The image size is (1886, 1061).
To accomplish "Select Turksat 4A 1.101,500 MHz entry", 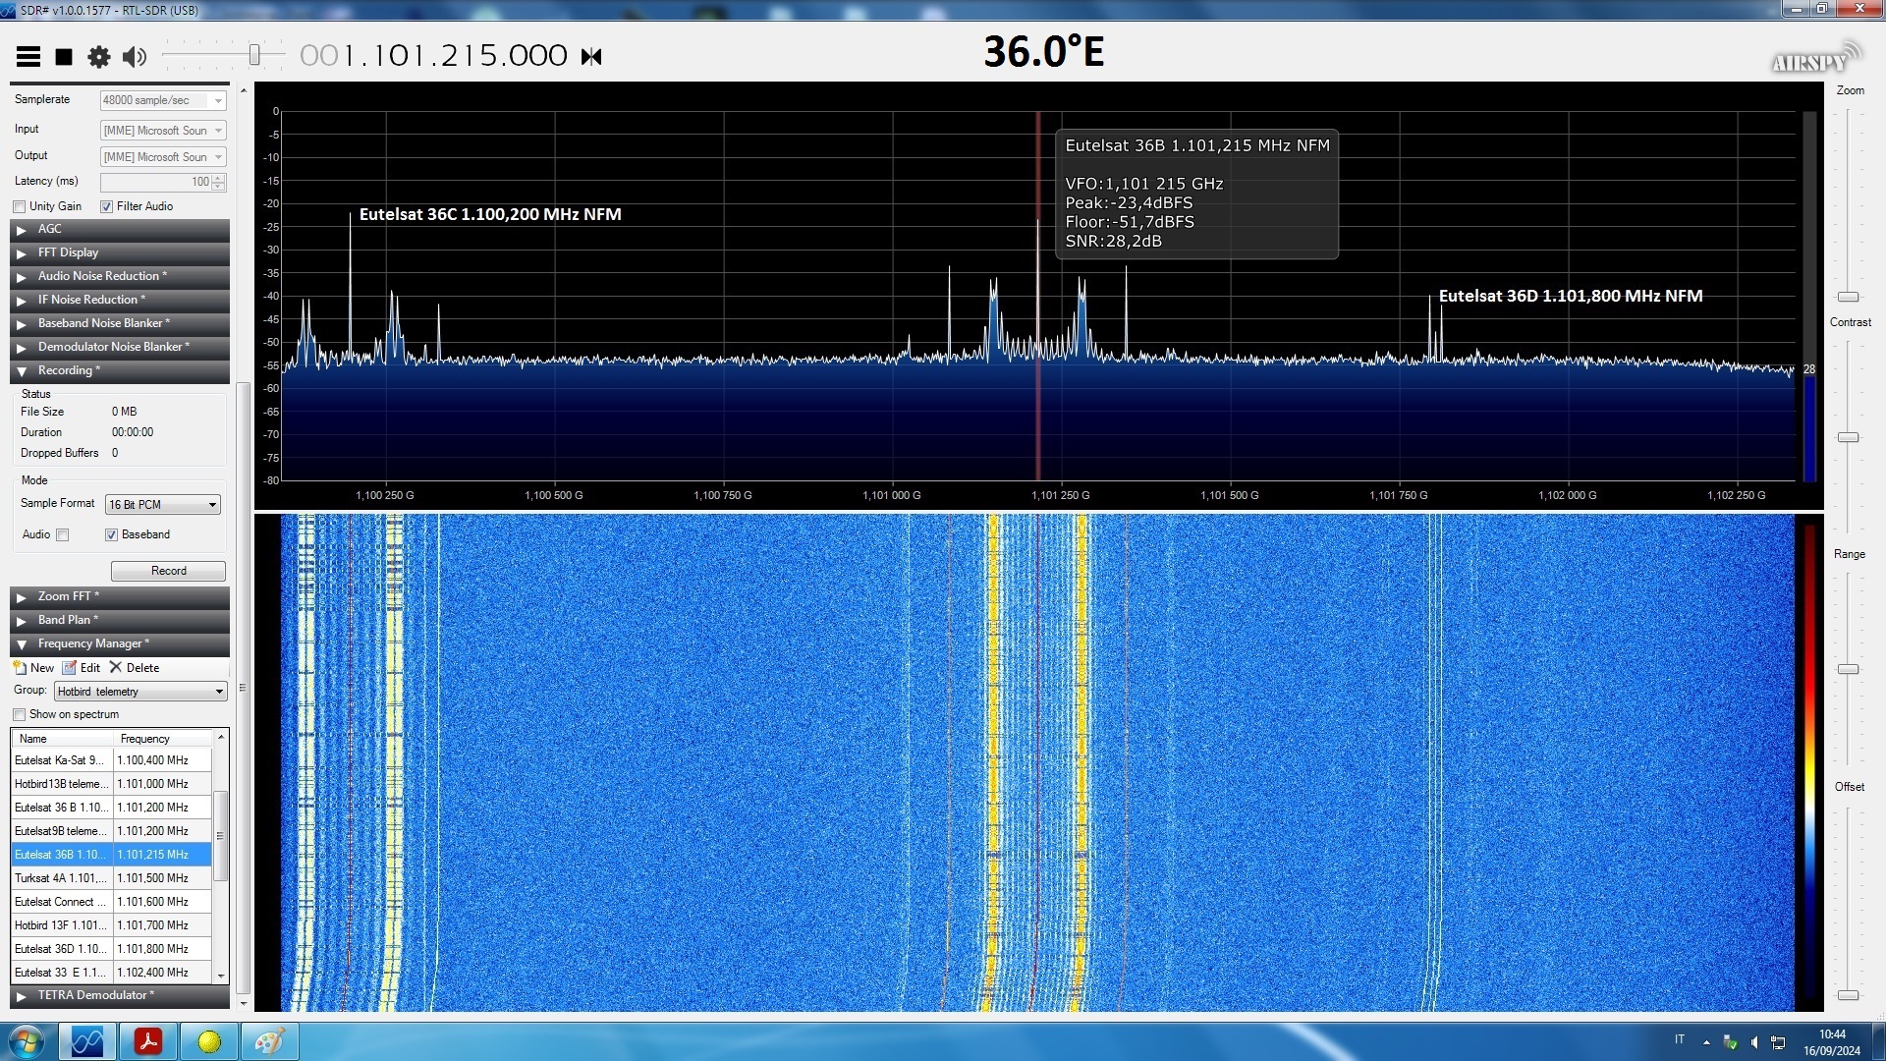I will coord(111,878).
